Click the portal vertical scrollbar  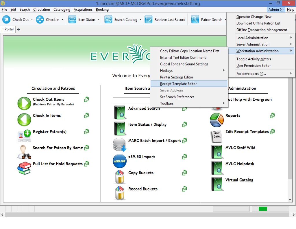290,129
